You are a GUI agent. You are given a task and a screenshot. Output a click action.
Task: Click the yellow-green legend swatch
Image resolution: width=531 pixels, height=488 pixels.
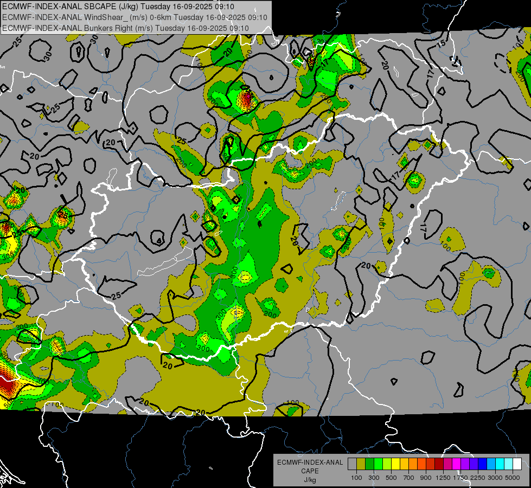point(387,464)
